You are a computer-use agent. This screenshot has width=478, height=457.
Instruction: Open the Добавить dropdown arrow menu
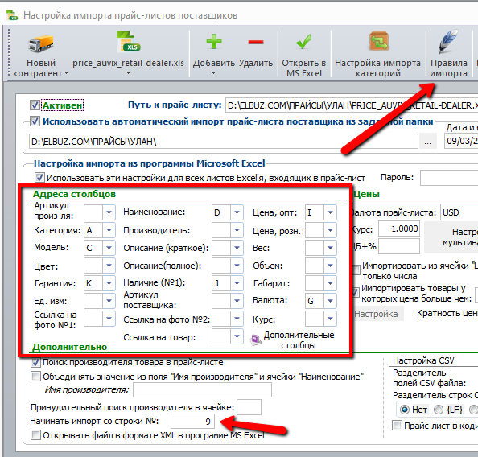point(214,73)
